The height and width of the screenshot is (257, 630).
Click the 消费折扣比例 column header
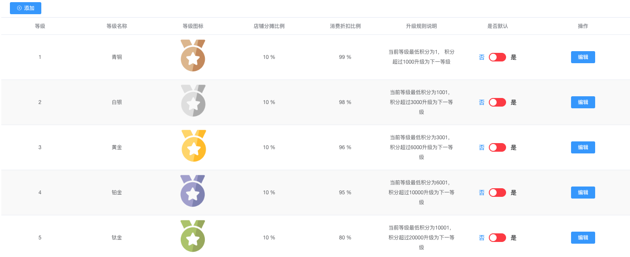(x=345, y=26)
